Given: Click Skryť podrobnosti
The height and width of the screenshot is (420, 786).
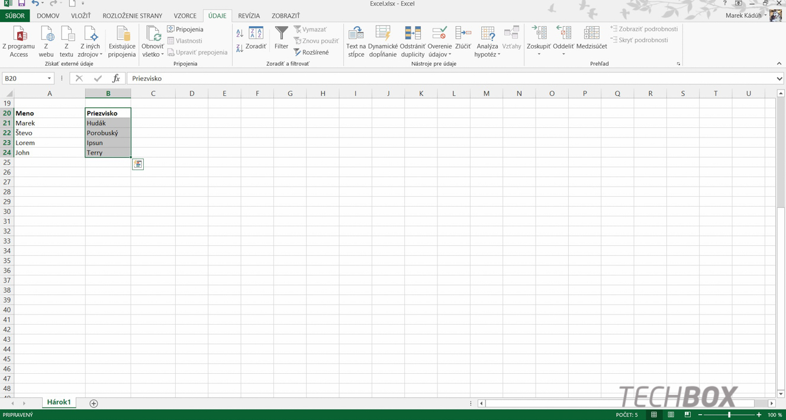Looking at the screenshot, I should click(x=639, y=40).
